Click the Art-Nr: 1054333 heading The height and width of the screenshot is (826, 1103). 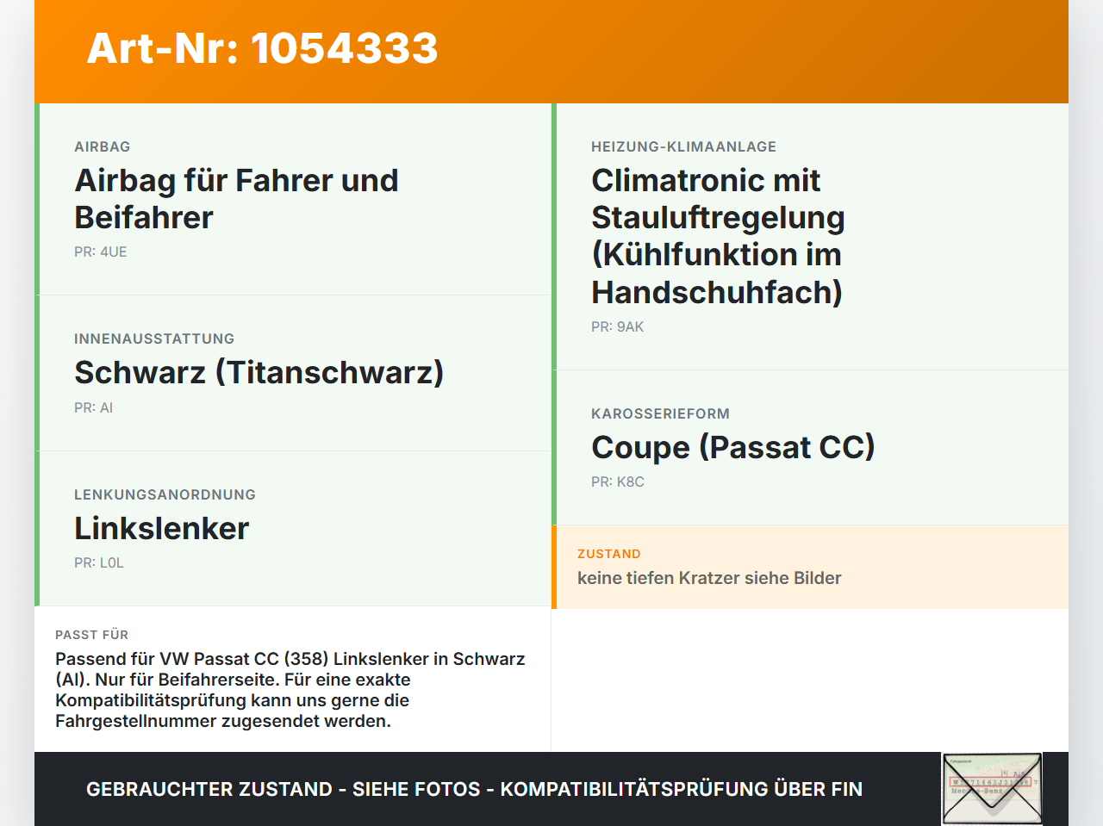point(263,48)
